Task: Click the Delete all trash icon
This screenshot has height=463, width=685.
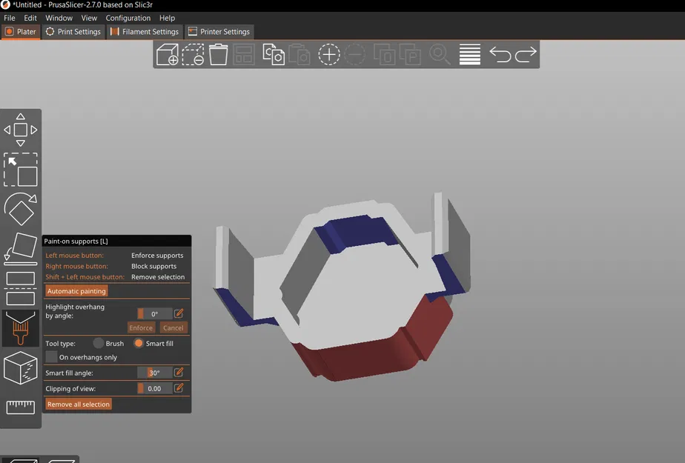Action: (218, 55)
